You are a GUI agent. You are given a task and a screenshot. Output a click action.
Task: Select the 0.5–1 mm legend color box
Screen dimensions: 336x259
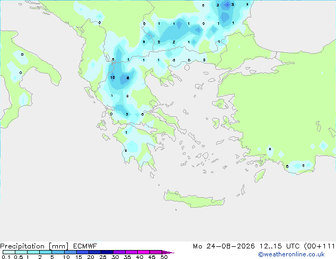tap(21, 252)
